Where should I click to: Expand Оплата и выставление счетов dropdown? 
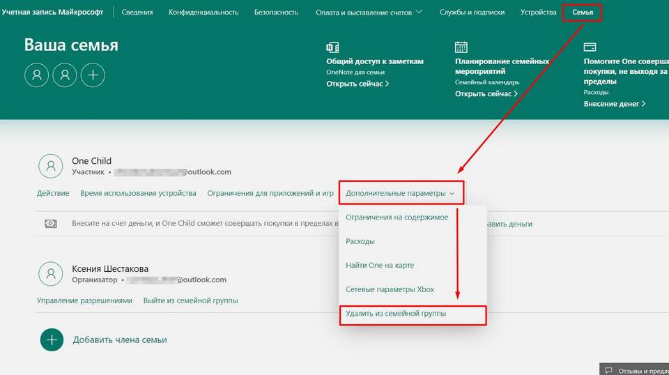pos(369,13)
